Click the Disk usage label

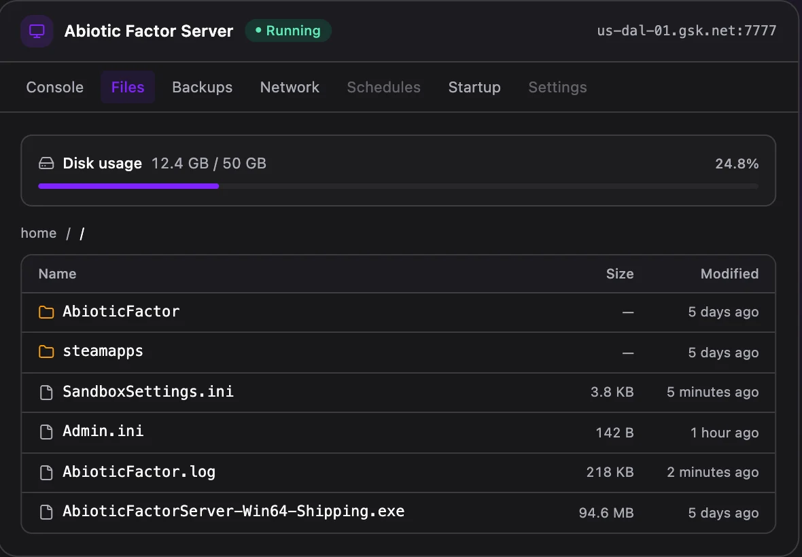pos(103,164)
